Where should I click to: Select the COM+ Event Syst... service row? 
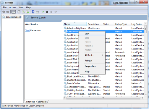[104, 94]
